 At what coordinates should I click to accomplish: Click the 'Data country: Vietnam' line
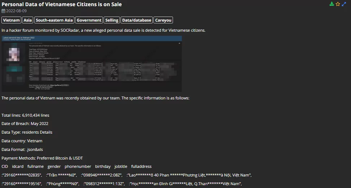(x=22, y=141)
